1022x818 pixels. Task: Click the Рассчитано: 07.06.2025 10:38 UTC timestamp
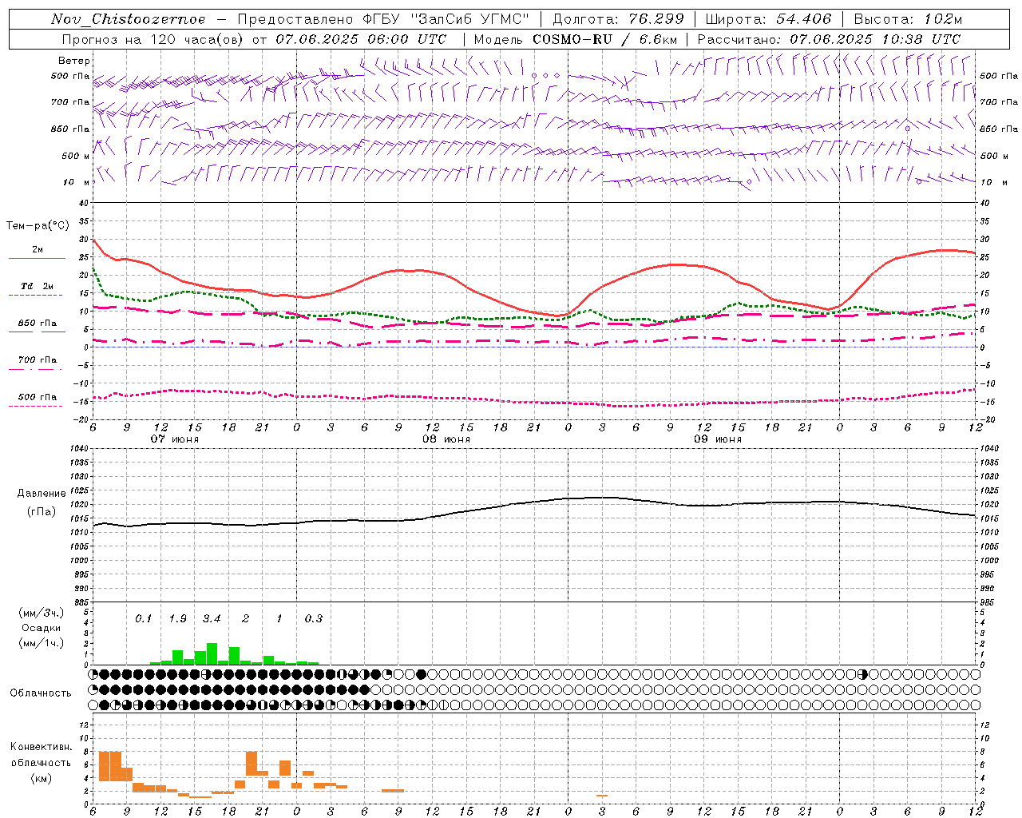[829, 39]
